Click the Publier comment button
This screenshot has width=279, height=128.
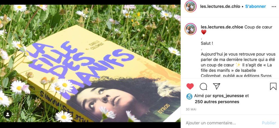click(269, 123)
